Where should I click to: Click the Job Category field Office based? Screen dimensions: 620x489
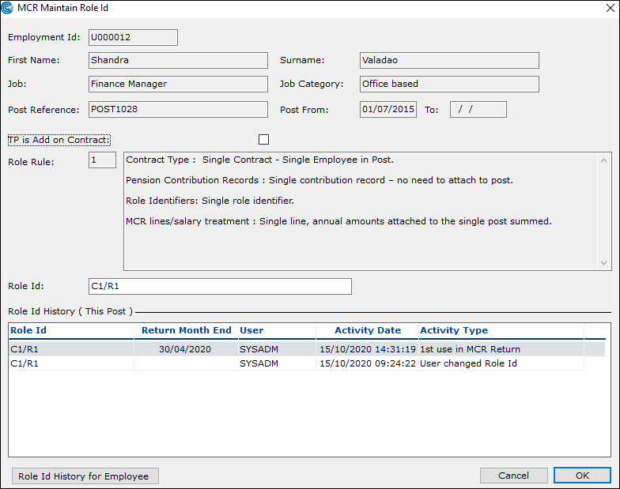(x=449, y=84)
